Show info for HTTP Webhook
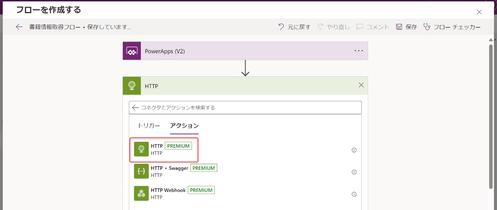Screen dimensions: 497x210 (x=354, y=194)
